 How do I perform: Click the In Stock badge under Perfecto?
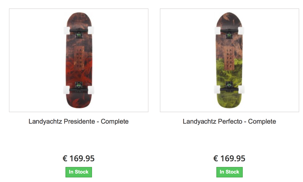tap(230, 172)
